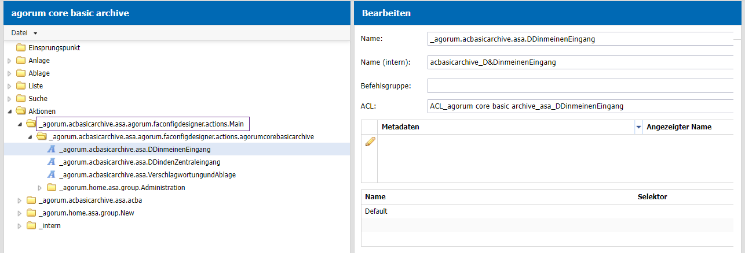Select the Aktionen tree entry
745x253 pixels.
tap(42, 111)
